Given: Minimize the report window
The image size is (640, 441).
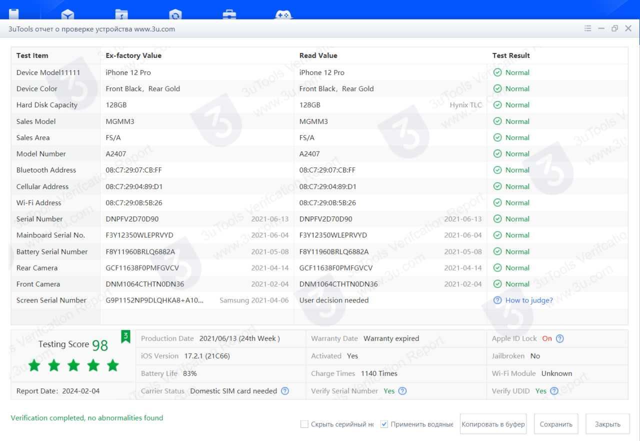Looking at the screenshot, I should 601,28.
